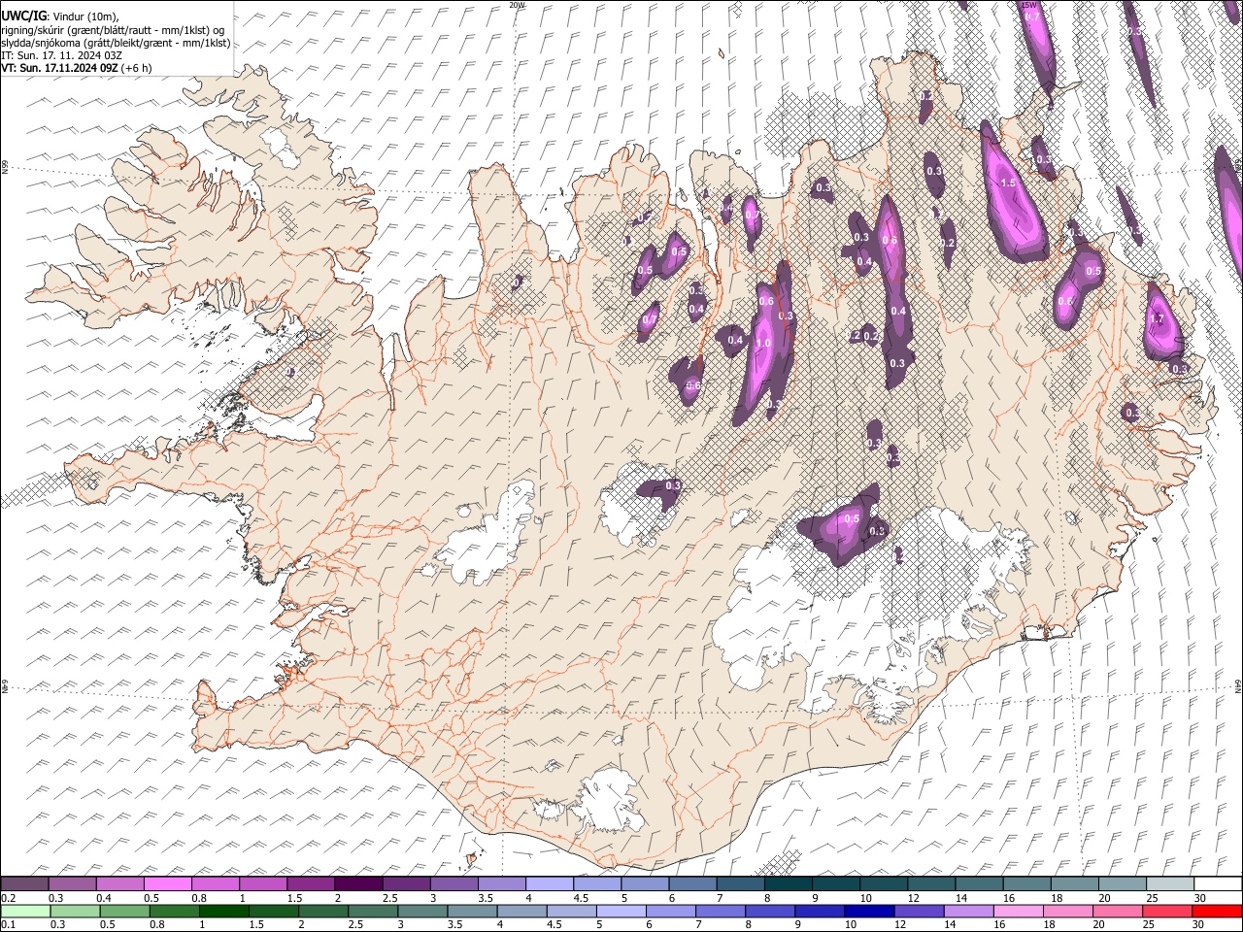The width and height of the screenshot is (1243, 932).
Task: Click the '1.0' snowfall value in north-central band
Action: pos(763,344)
